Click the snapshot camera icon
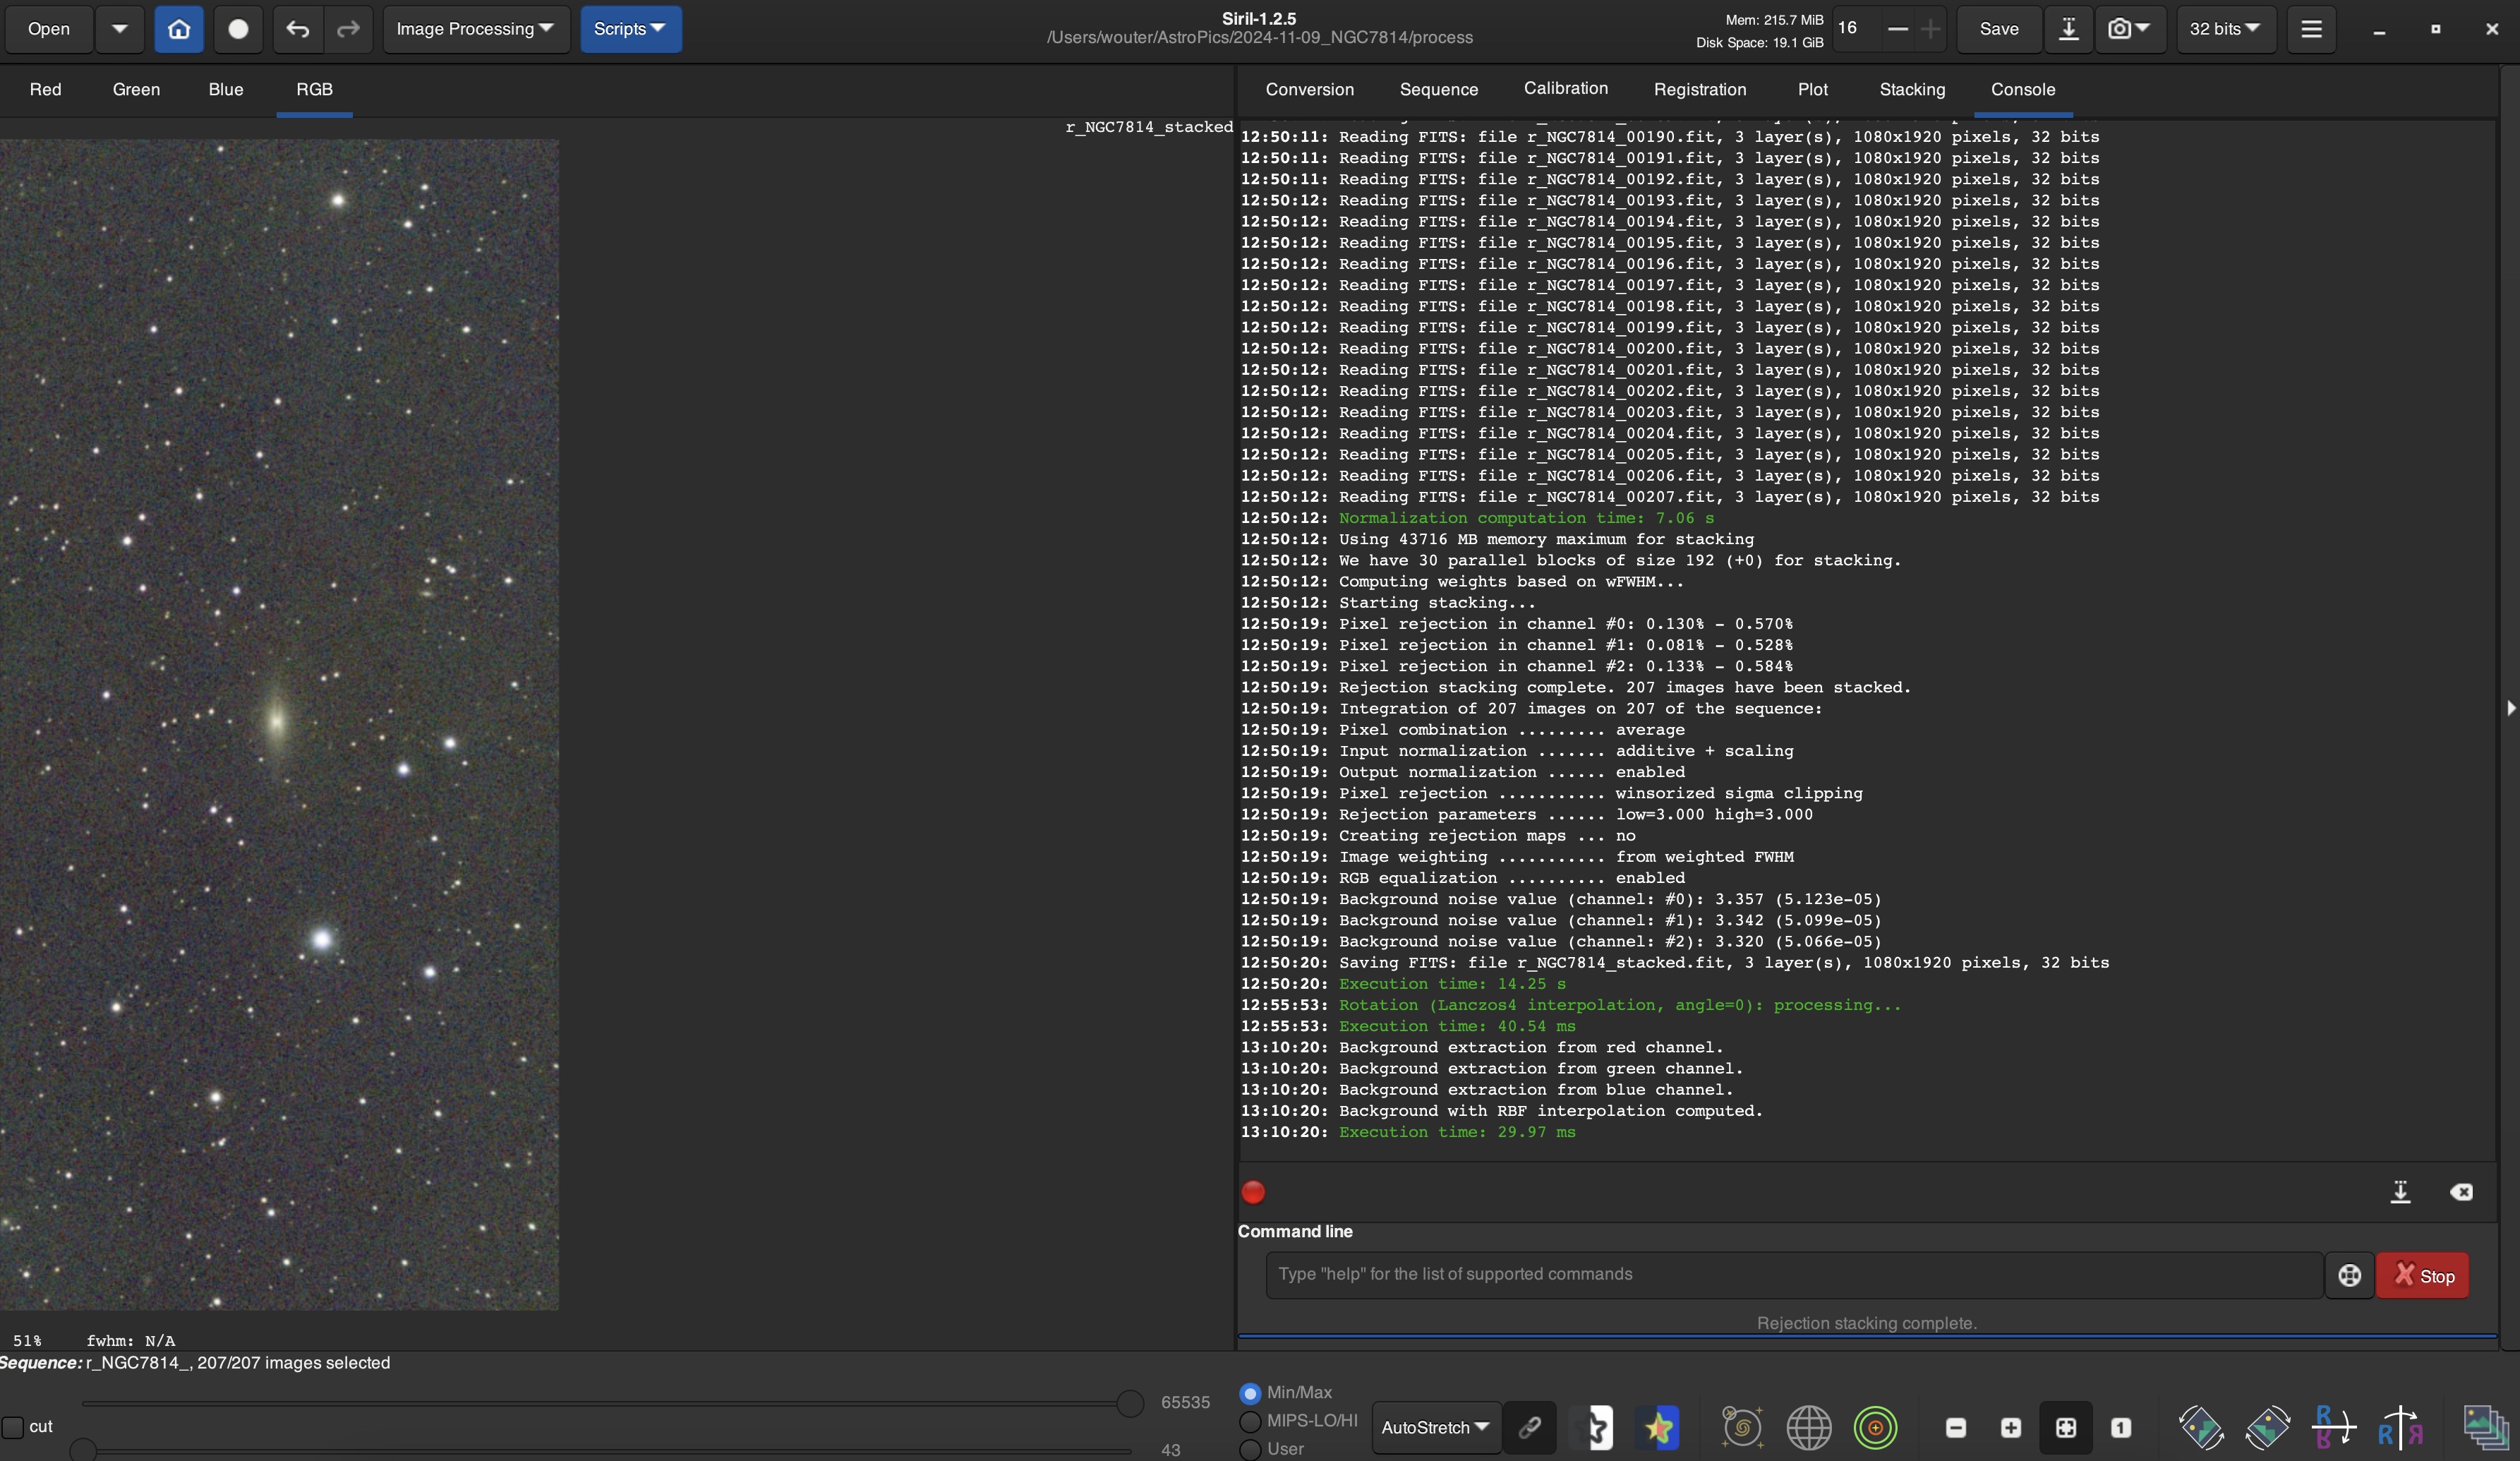Image resolution: width=2520 pixels, height=1461 pixels. (2119, 29)
